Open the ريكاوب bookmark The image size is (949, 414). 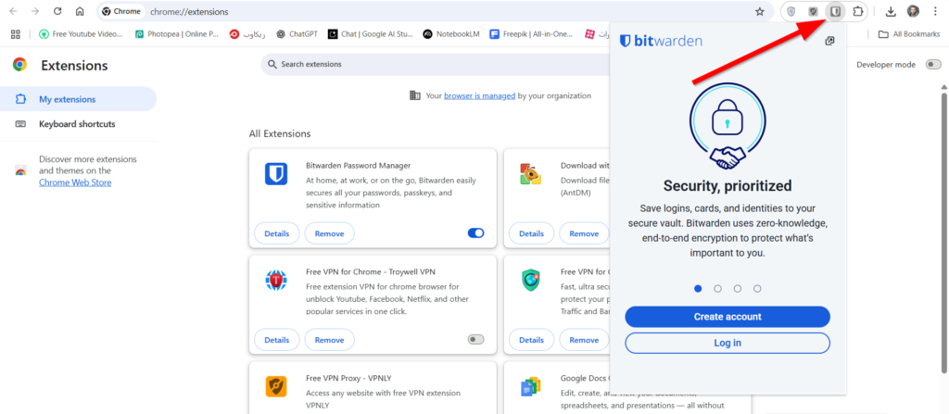click(x=247, y=34)
